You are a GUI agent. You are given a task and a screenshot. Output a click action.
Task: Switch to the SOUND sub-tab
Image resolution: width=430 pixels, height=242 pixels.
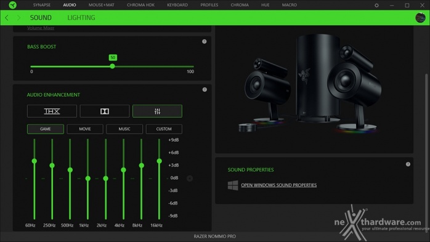click(x=41, y=18)
